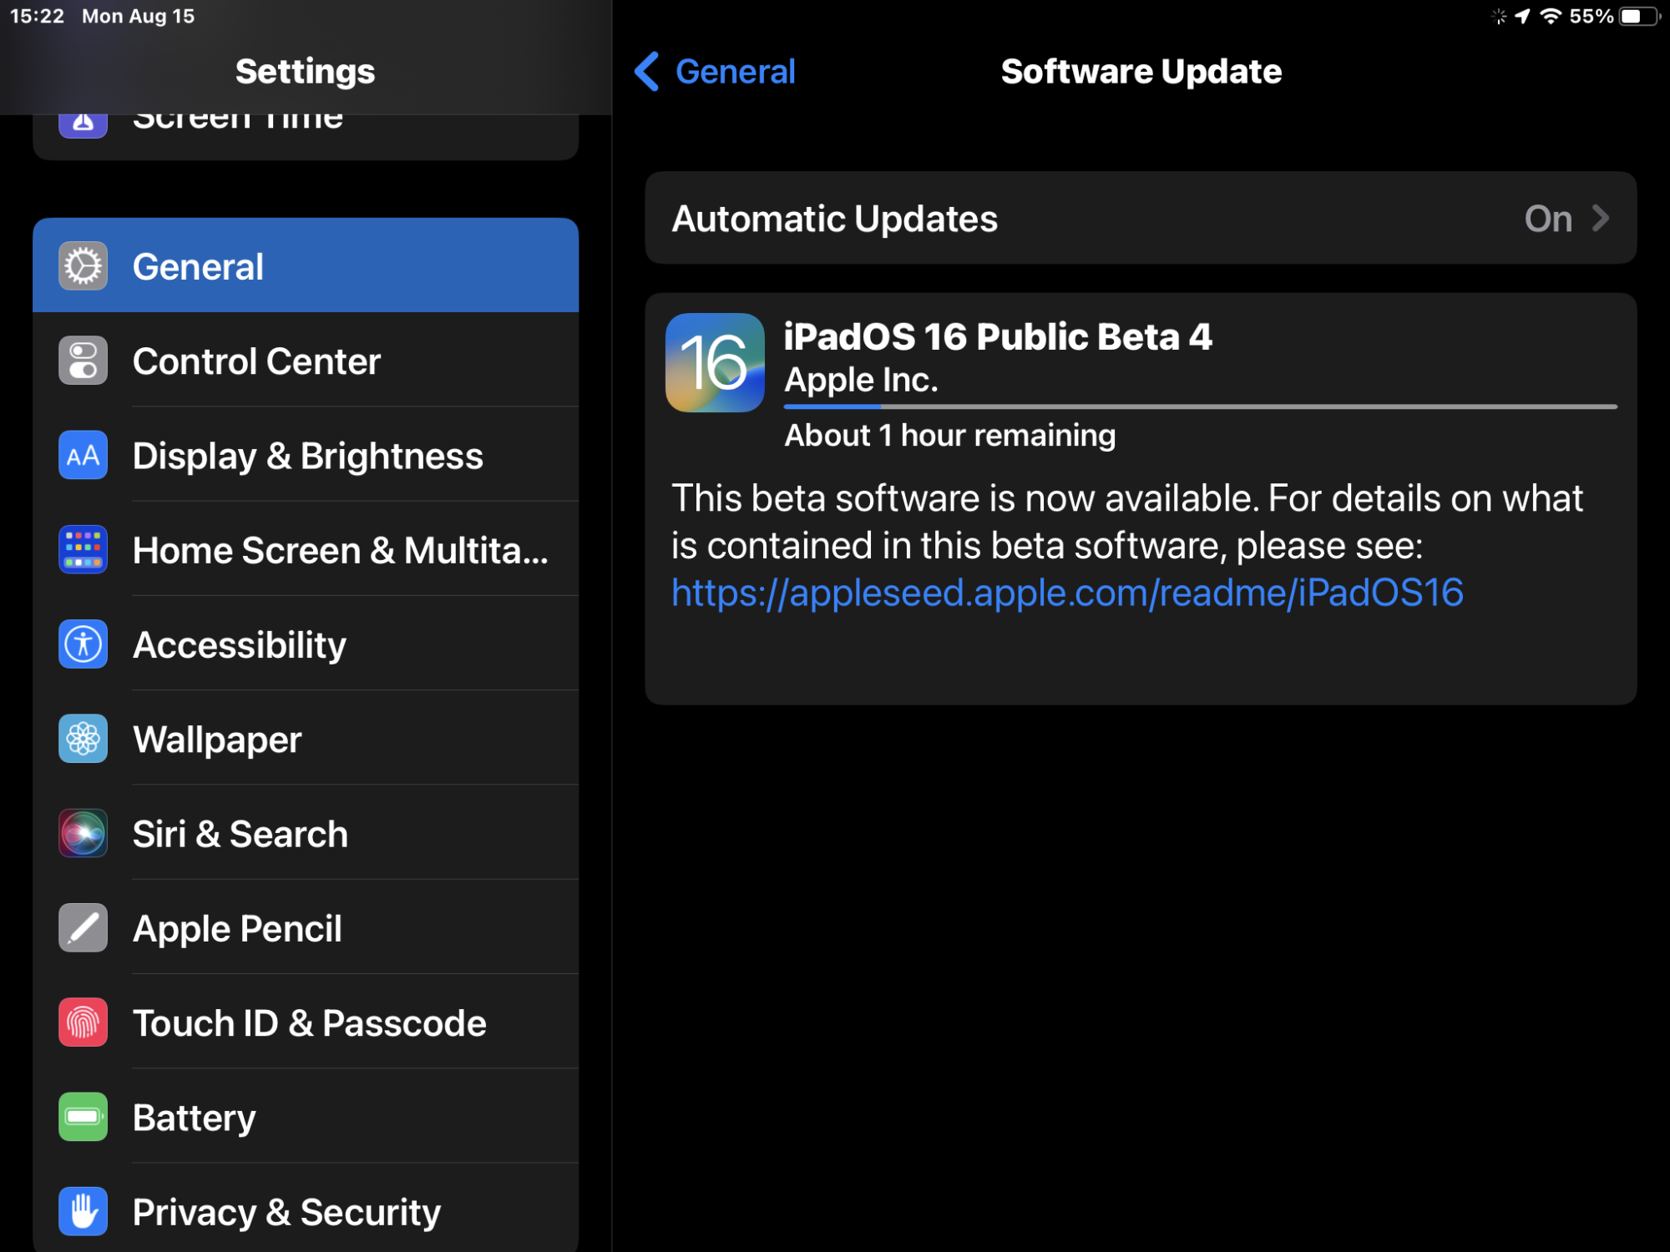
Task: Click the Wallpaper flower icon
Action: 83,739
